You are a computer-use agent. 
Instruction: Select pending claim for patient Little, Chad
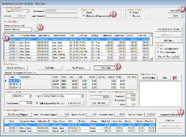pos(77,49)
